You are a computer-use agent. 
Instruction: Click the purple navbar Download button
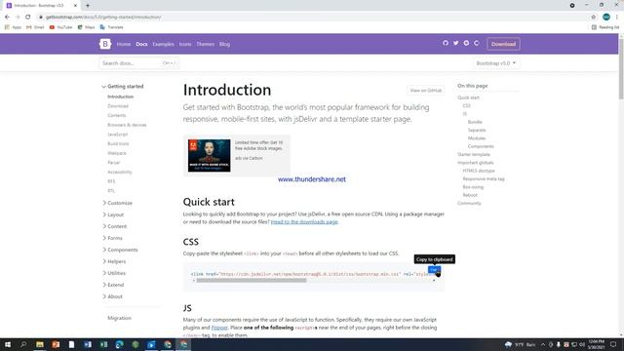503,44
